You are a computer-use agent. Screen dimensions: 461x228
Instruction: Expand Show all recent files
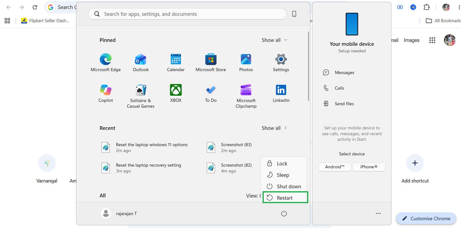click(274, 128)
